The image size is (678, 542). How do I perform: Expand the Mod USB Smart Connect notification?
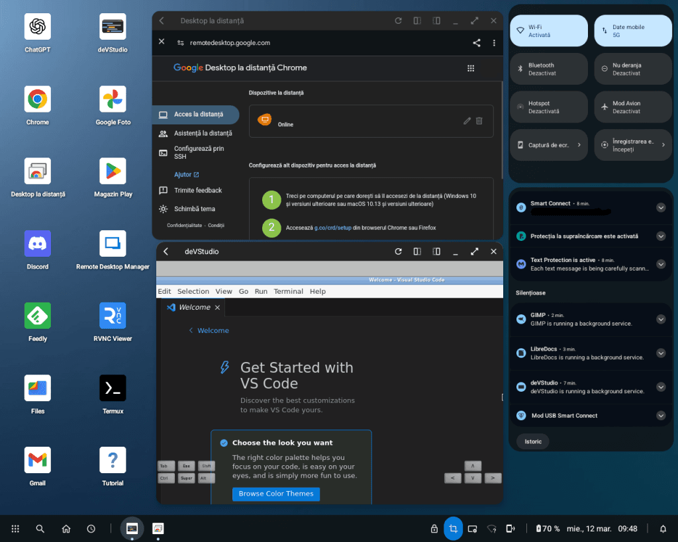tap(661, 416)
